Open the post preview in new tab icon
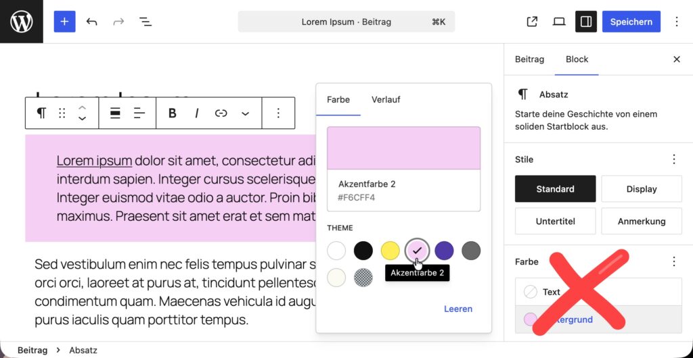This screenshot has height=358, width=693. 532,22
